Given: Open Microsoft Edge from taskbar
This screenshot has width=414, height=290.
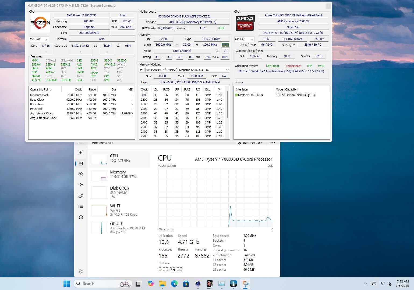Looking at the screenshot, I should [x=174, y=284].
